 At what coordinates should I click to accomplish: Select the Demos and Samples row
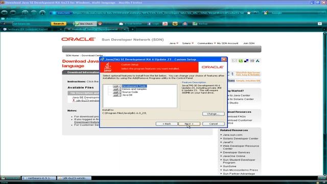134,89
